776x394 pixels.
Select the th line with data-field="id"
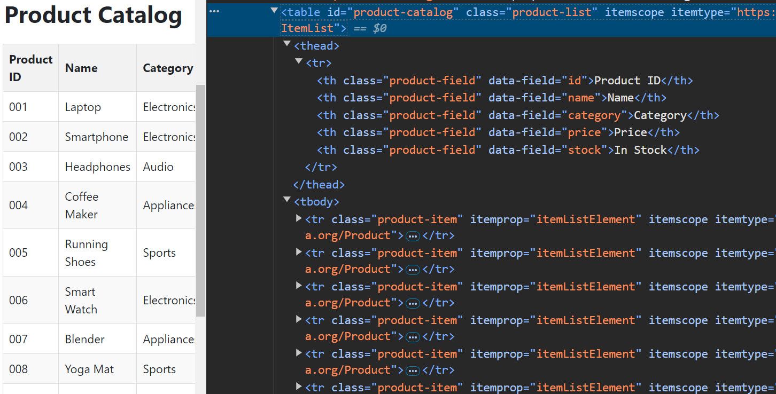(x=505, y=81)
